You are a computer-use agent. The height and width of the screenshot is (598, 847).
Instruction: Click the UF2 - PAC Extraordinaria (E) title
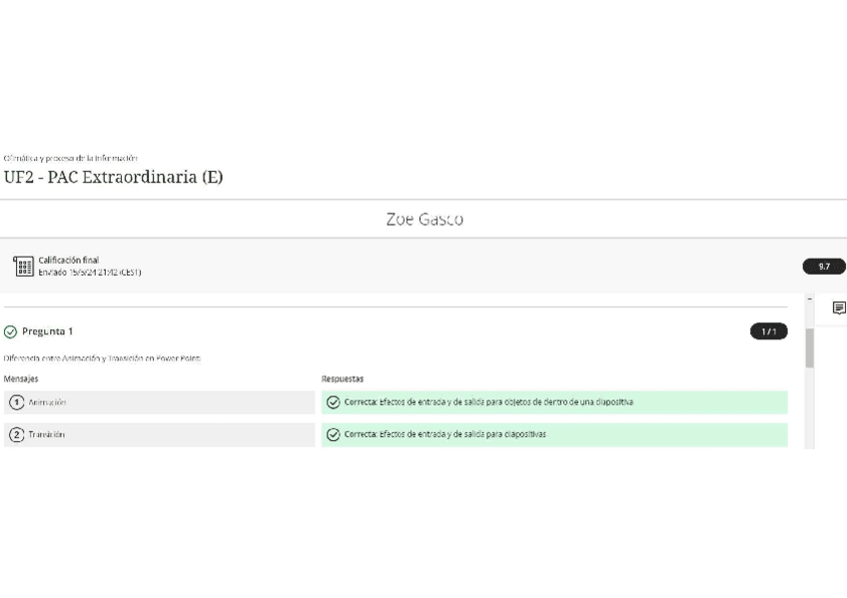coord(113,178)
